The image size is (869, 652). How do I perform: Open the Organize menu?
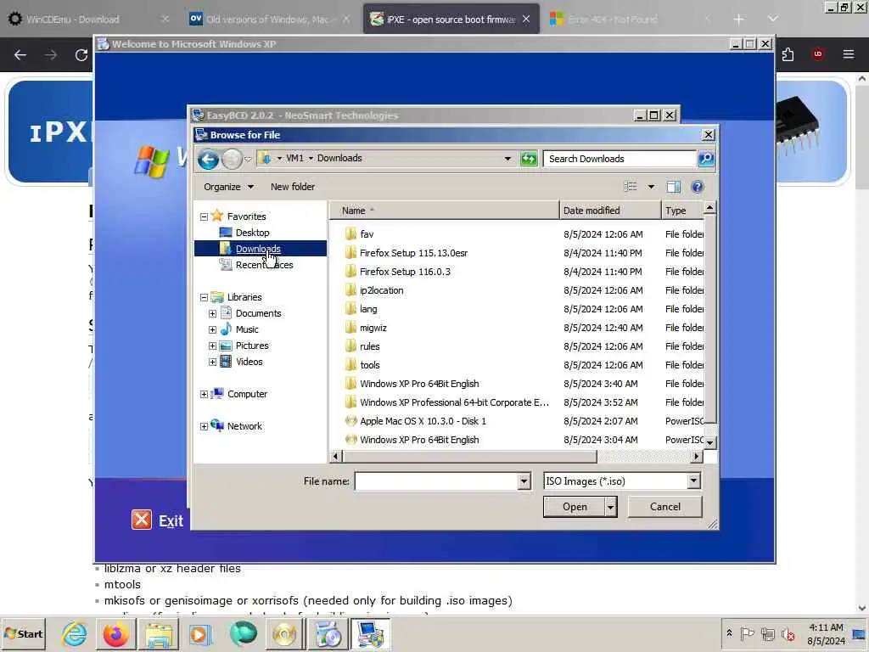point(228,187)
